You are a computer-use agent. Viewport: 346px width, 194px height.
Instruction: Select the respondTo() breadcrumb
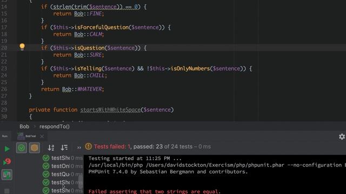(x=55, y=127)
